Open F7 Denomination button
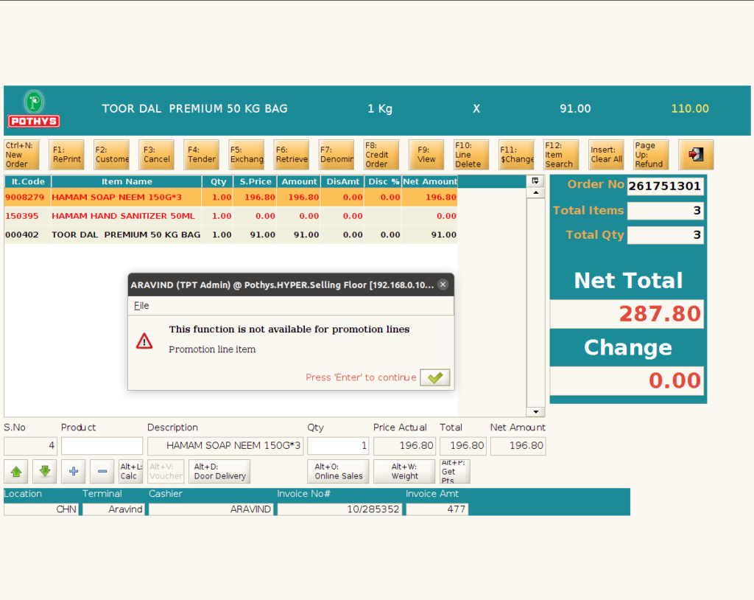Image resolution: width=754 pixels, height=600 pixels. click(x=337, y=155)
